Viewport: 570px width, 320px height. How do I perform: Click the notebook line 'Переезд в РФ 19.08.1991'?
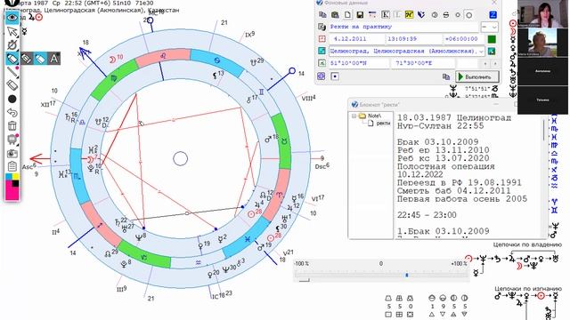coord(460,182)
